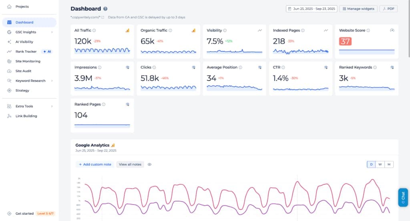410x221 pixels.
Task: Toggle notes visibility eye icon
Action: point(150,164)
